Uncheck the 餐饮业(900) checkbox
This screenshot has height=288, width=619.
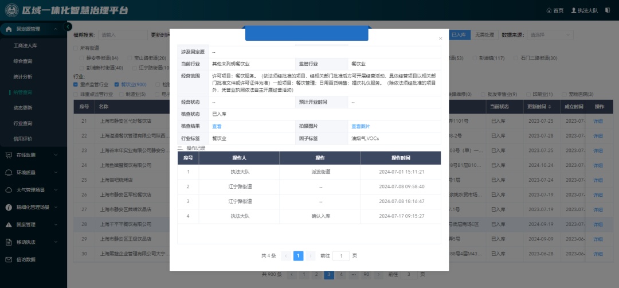click(117, 84)
